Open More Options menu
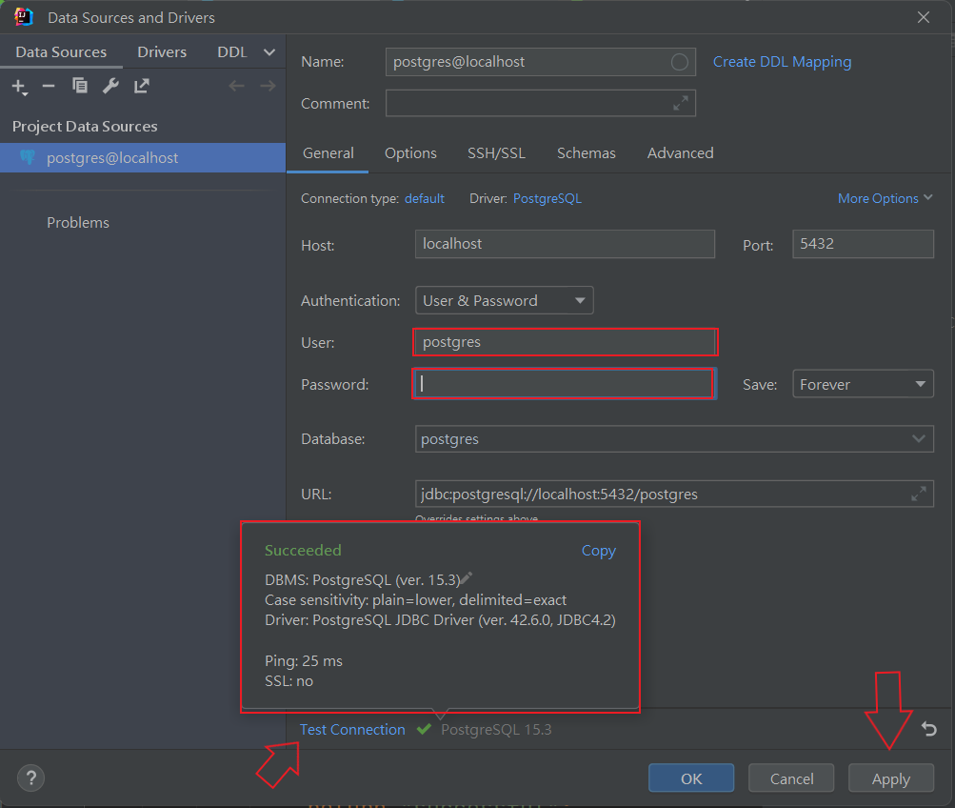The height and width of the screenshot is (808, 955). click(x=885, y=198)
